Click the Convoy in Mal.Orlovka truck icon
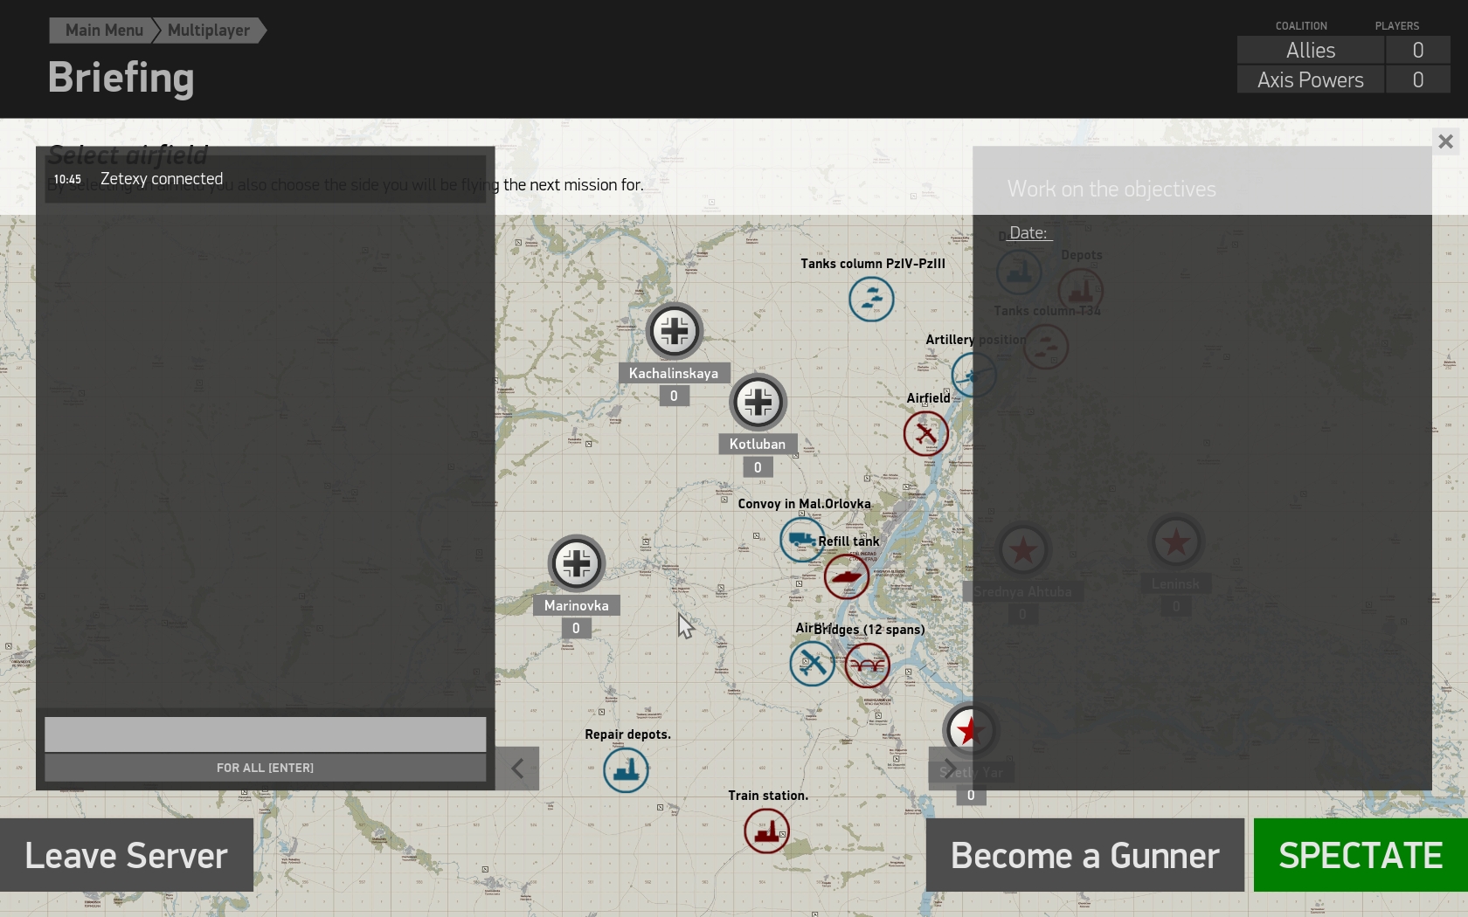Image resolution: width=1468 pixels, height=917 pixels. point(801,539)
